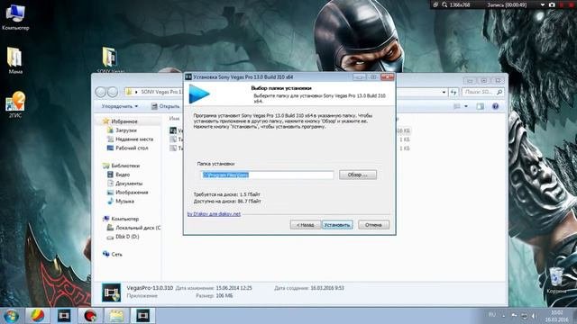Image resolution: width=577 pixels, height=324 pixels.
Task: Click the Имя column header in Explorer
Action: pyautogui.click(x=174, y=118)
